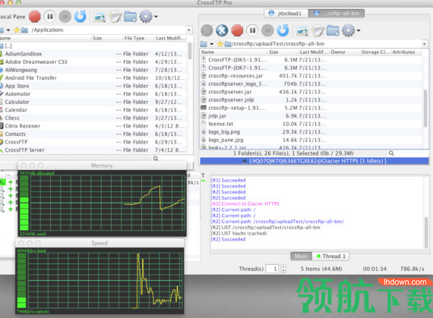The width and height of the screenshot is (433, 318).
Task: Sort remote files by Size column
Action: pos(283,52)
